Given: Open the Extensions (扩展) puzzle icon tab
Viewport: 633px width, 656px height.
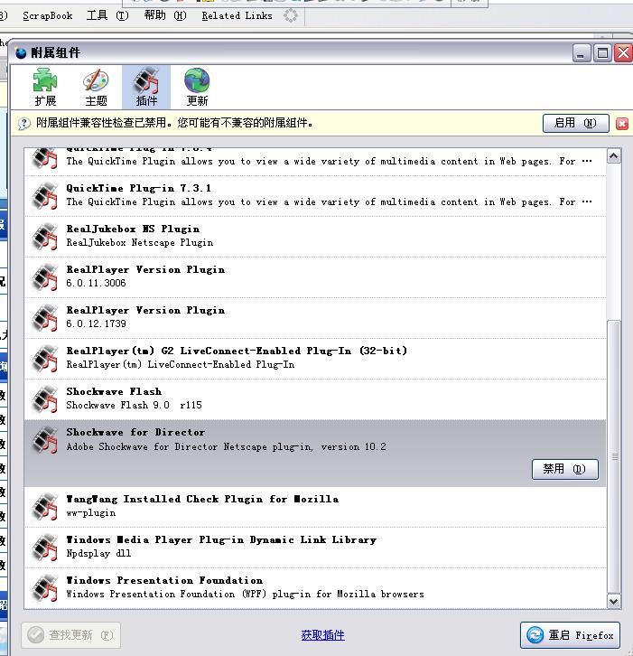Looking at the screenshot, I should pos(45,88).
